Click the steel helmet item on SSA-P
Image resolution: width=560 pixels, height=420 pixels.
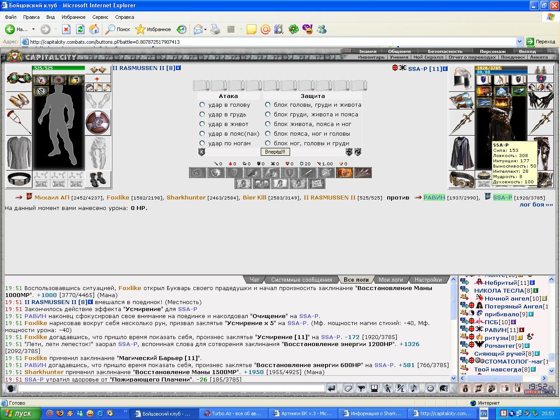click(x=462, y=78)
